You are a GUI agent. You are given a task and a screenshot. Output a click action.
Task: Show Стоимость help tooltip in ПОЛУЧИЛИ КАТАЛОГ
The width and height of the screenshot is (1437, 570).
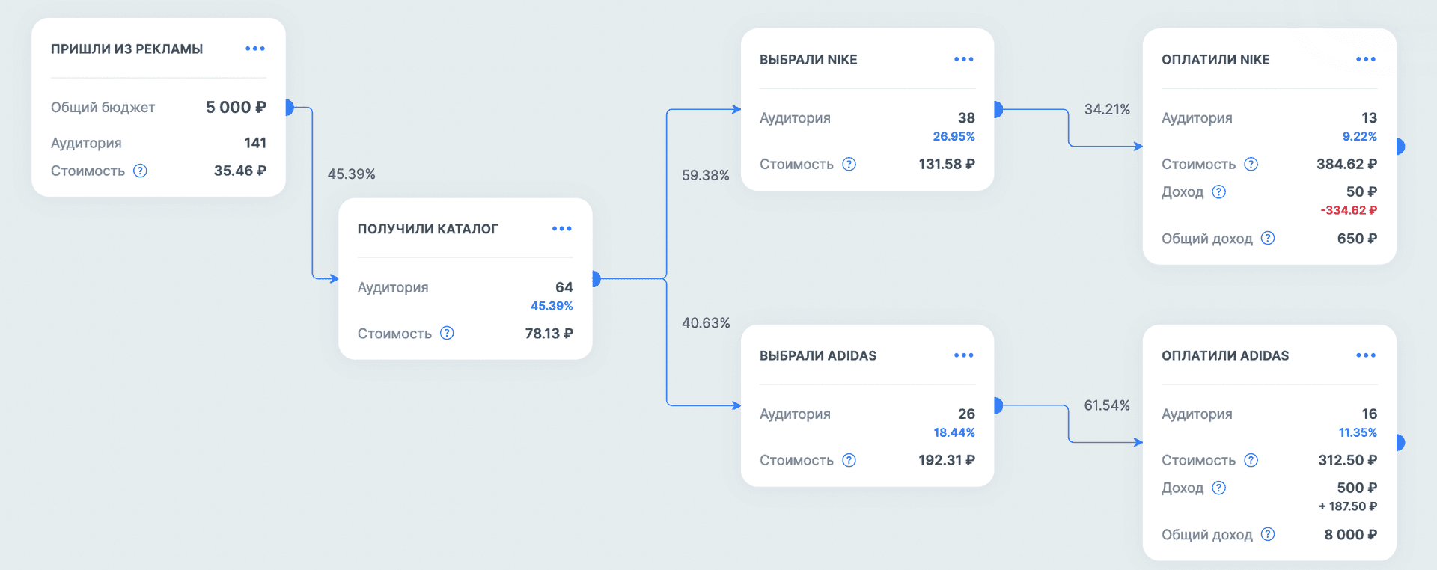[x=447, y=333]
